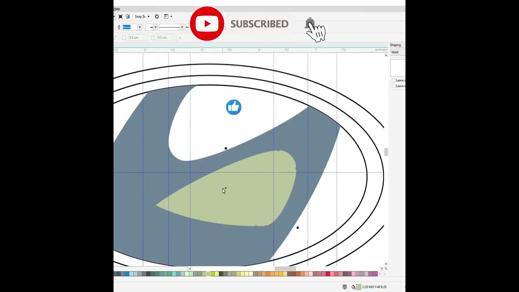The width and height of the screenshot is (519, 292).
Task: Click the application launcher icon
Action: pos(166,17)
